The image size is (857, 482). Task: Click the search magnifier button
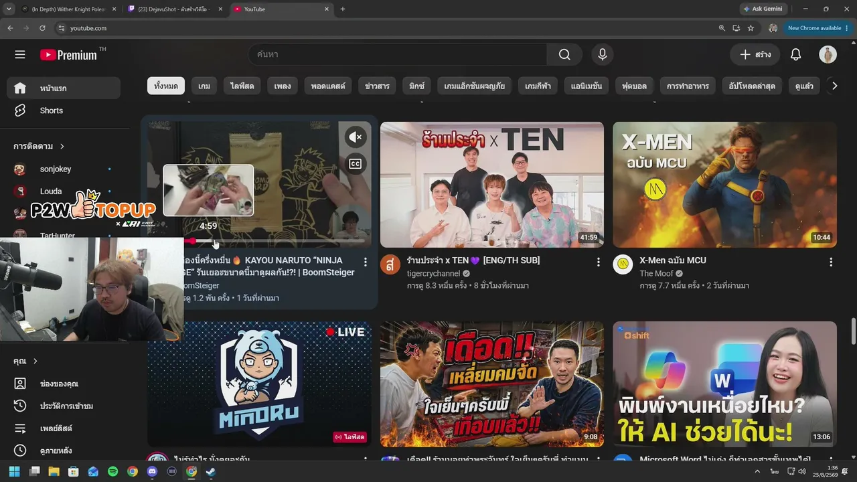pos(564,55)
